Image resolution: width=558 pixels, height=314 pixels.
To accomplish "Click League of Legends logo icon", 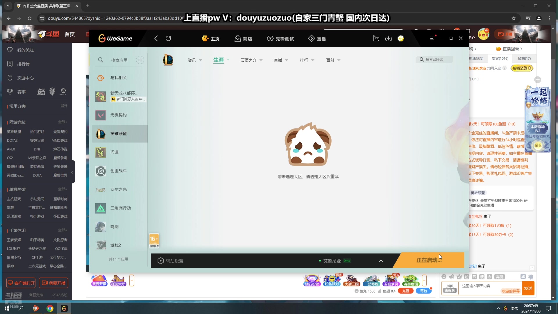I will click(168, 60).
